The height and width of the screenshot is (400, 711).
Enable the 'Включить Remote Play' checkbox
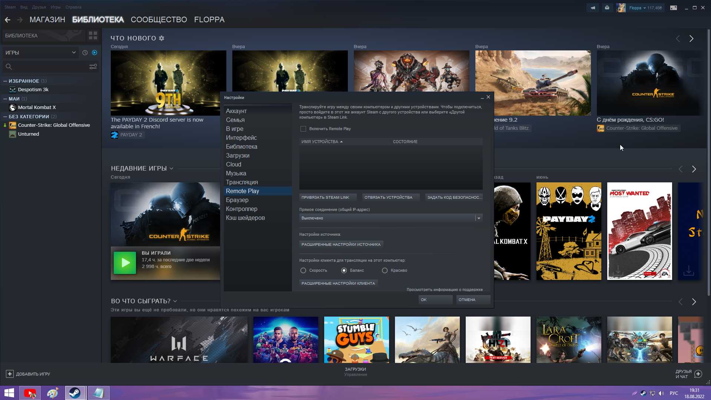[x=303, y=129]
